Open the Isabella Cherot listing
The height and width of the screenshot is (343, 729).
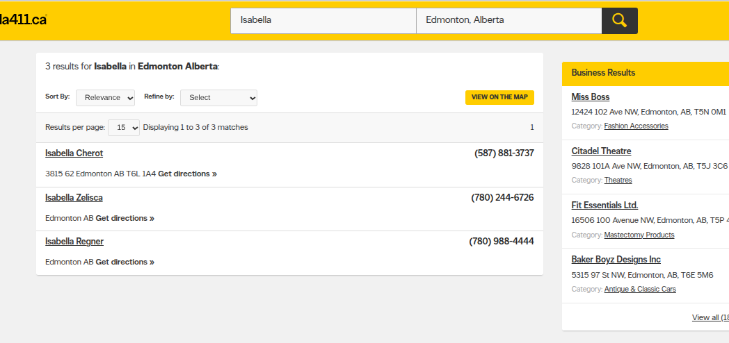click(x=74, y=153)
